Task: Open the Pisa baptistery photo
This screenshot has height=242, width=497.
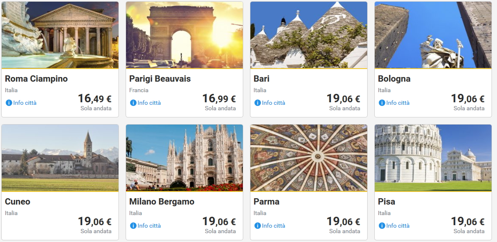Action: [433, 158]
